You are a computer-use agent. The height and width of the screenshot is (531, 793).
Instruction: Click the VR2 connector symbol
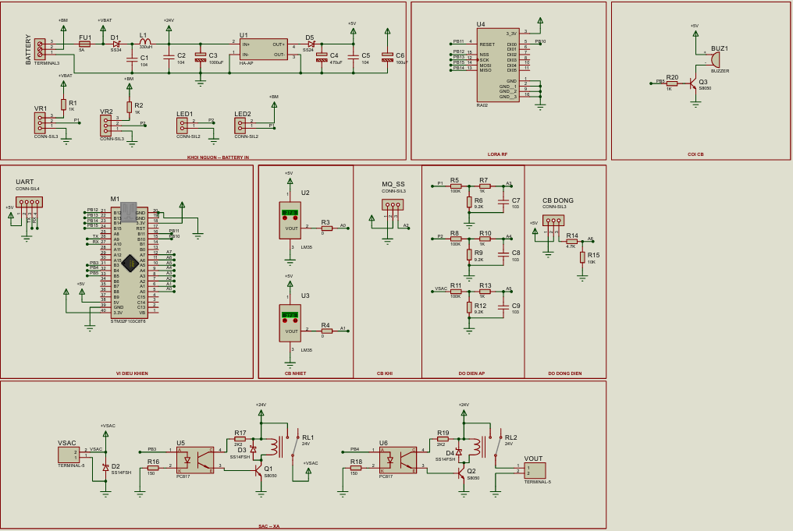click(105, 126)
